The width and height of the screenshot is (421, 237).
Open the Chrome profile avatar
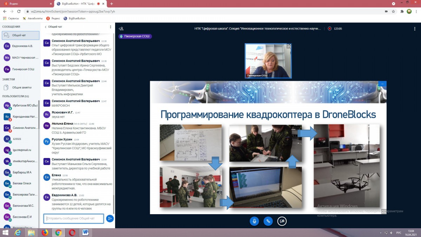[409, 11]
